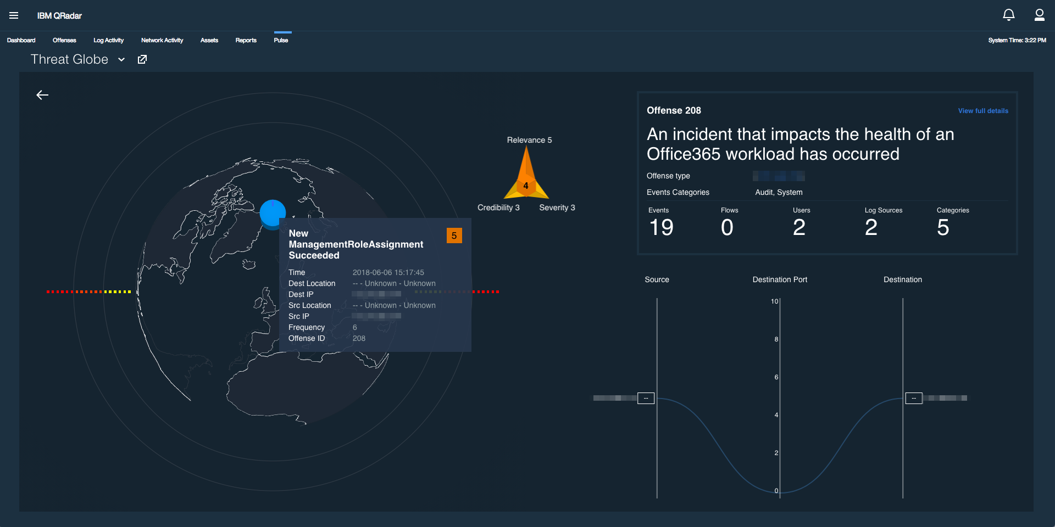Select the Events count of 19
Image resolution: width=1055 pixels, height=527 pixels.
pos(661,227)
